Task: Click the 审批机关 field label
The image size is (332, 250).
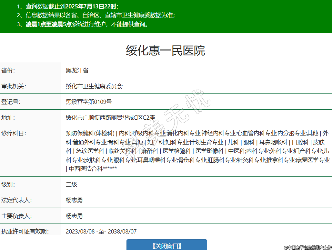Action: tap(14, 86)
